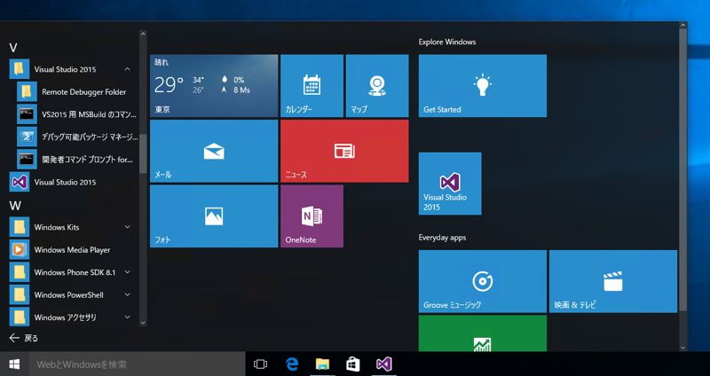
Task: Click the tiles area scroll-up arrow
Action: click(x=682, y=26)
